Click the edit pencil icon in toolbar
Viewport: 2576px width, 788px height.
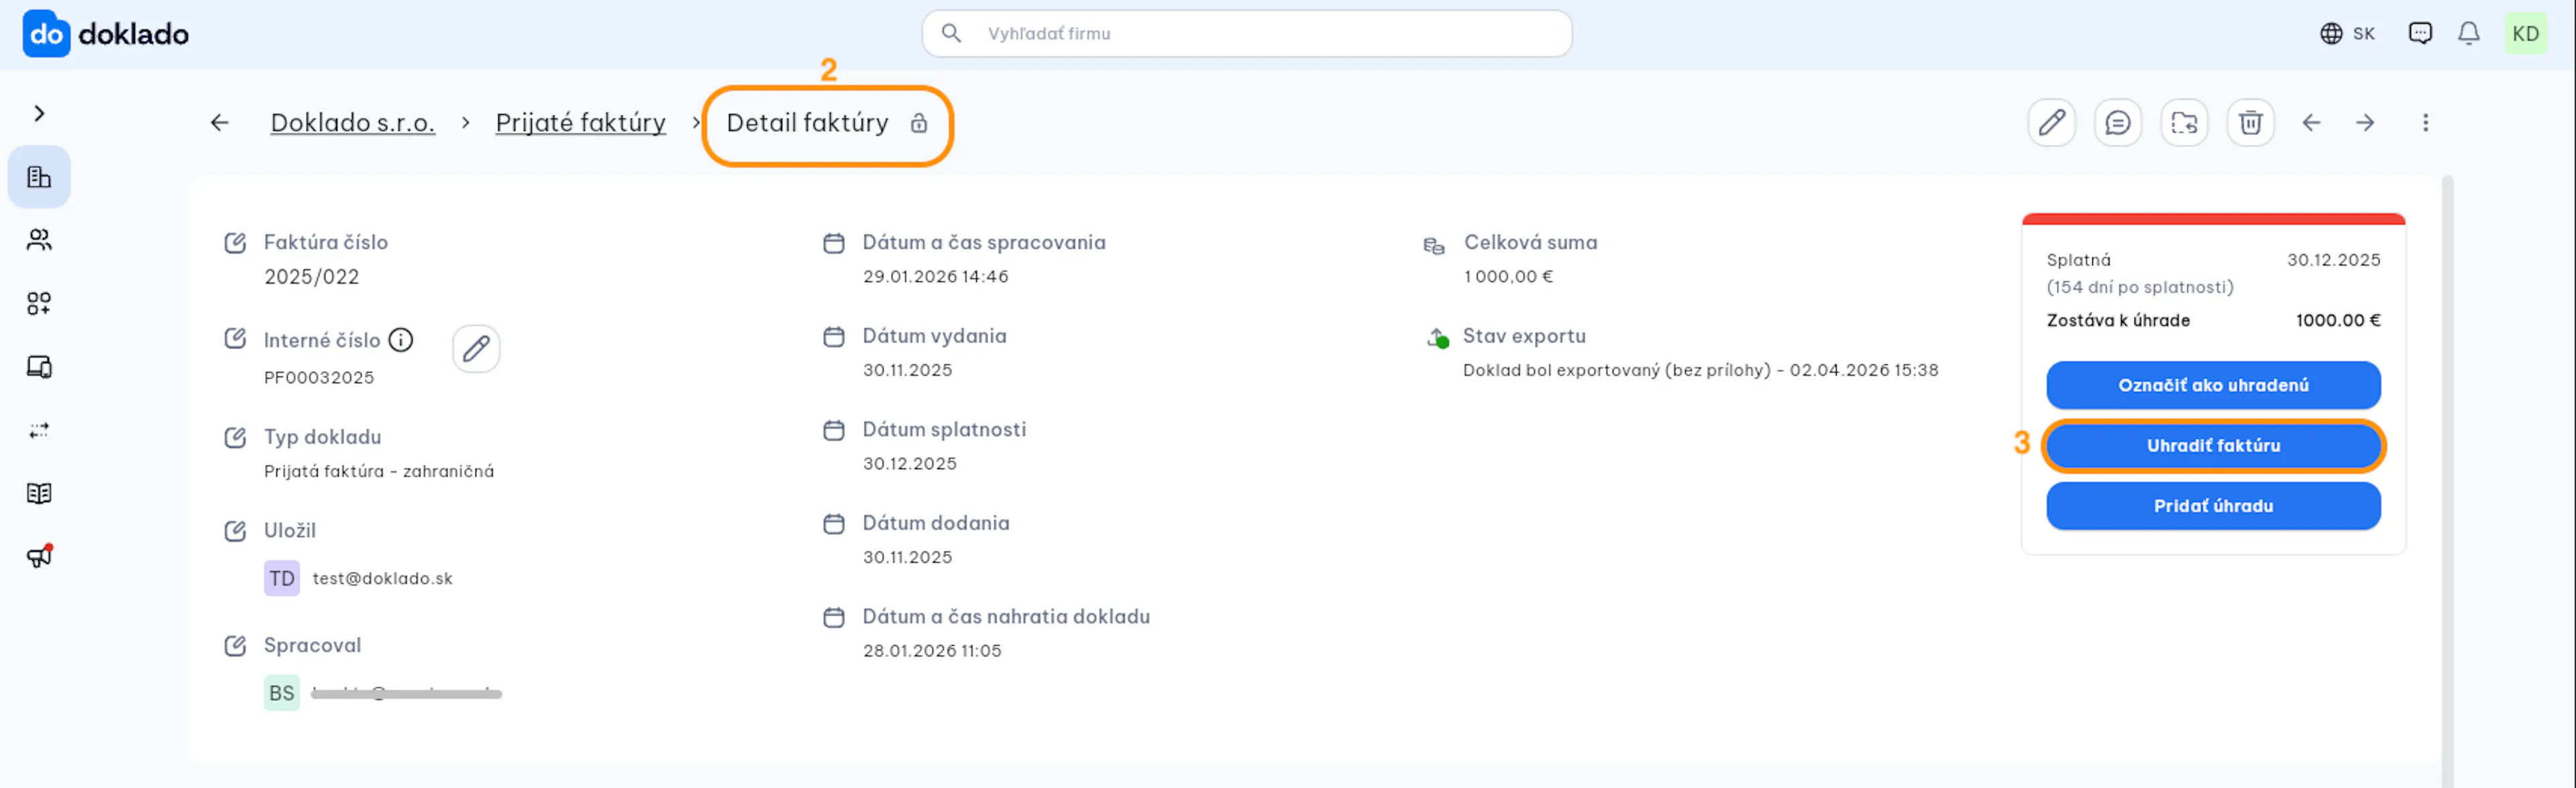[2051, 123]
